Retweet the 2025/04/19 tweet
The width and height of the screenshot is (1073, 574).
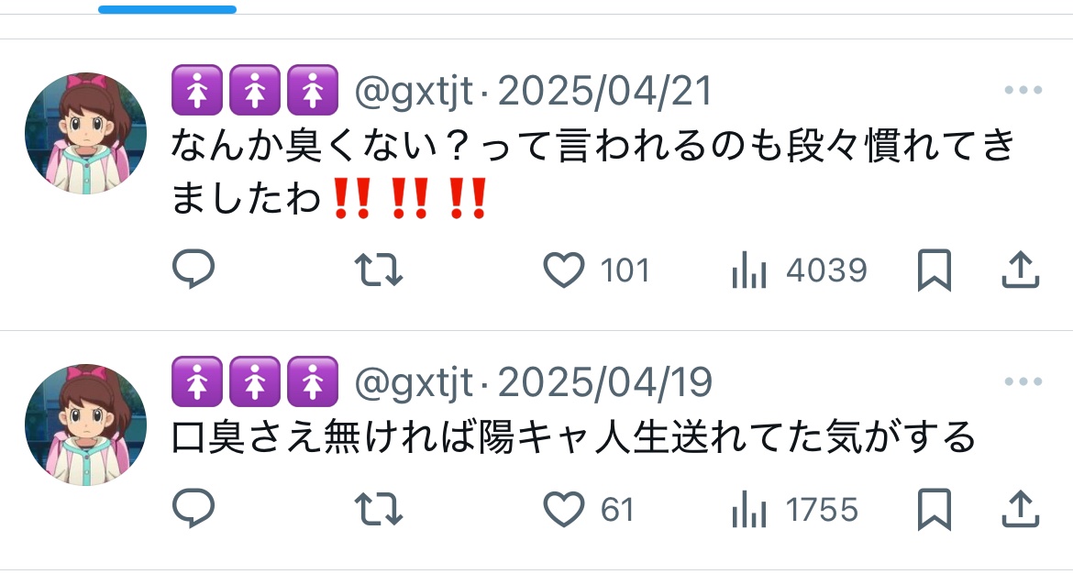[379, 509]
